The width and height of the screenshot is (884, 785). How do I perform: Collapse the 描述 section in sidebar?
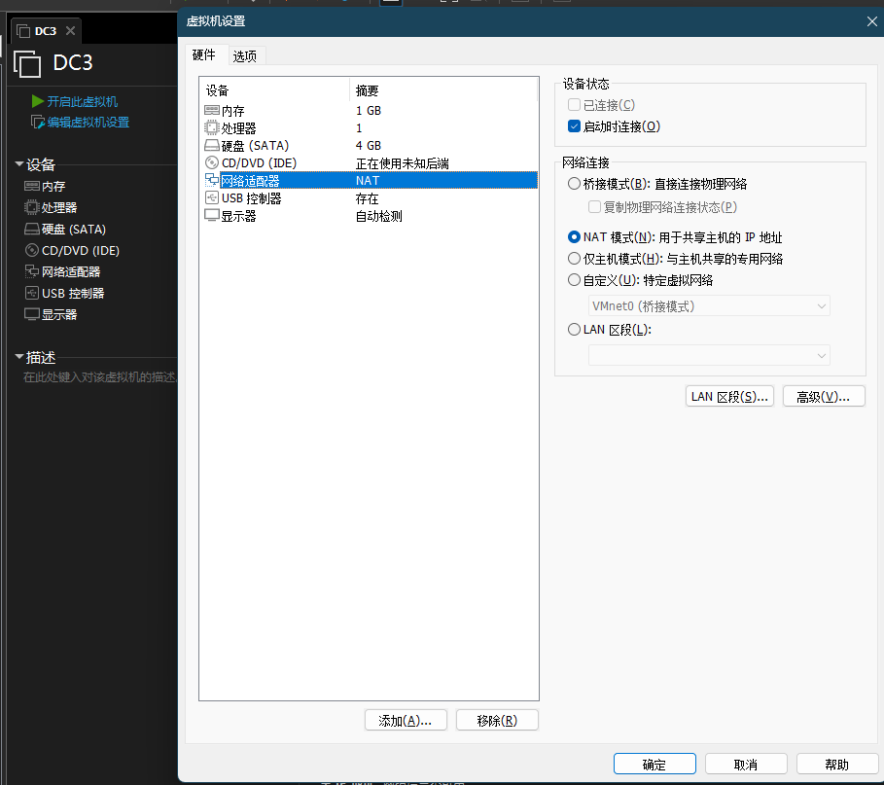(x=18, y=357)
